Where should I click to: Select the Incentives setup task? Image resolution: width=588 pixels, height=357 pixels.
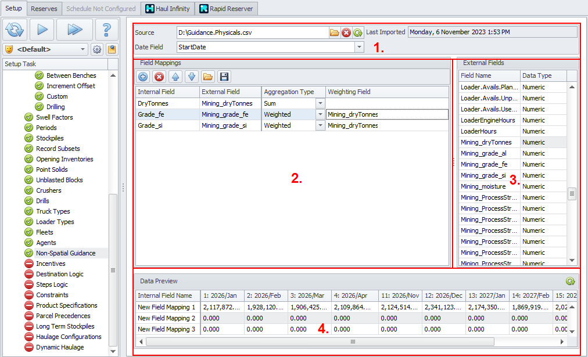(51, 264)
